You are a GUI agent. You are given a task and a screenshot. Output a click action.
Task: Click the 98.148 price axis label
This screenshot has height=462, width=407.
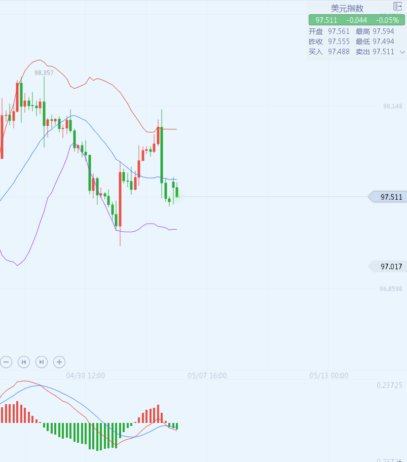tap(393, 106)
